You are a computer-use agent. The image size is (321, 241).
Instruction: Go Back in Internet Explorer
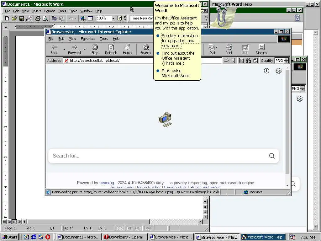pos(54,49)
